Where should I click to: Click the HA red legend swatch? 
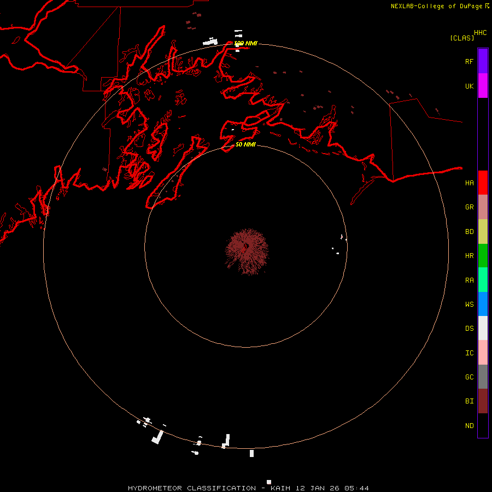[483, 183]
